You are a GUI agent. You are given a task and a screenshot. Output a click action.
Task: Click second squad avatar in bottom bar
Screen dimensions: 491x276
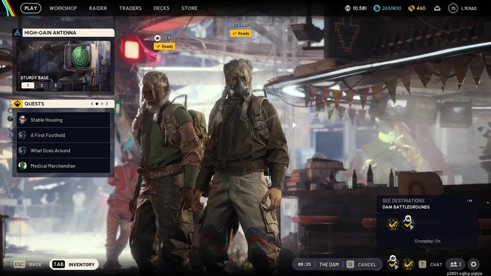(408, 264)
